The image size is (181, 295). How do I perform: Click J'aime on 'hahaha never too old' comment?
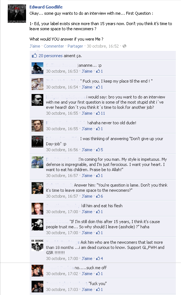click(x=87, y=129)
